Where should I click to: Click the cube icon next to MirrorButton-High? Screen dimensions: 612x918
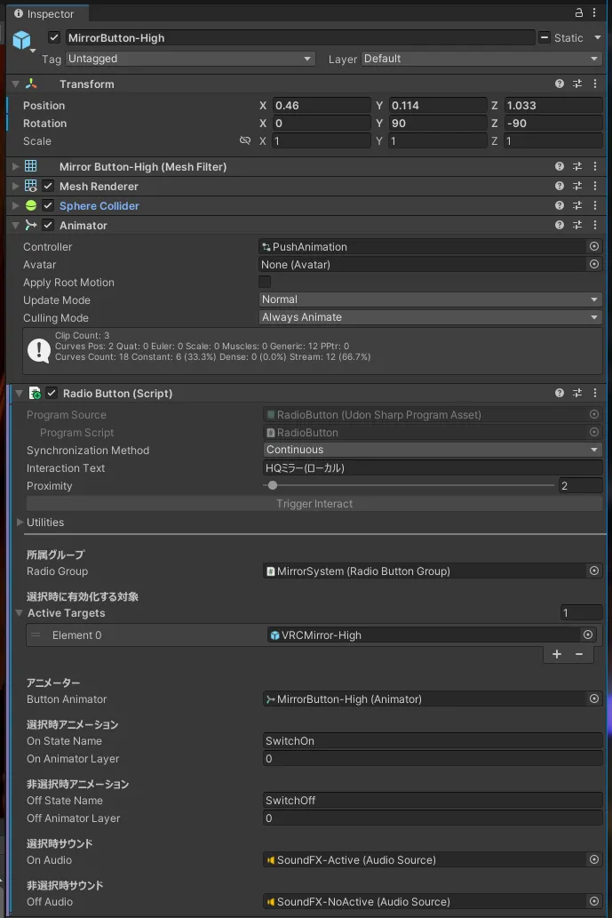[20, 38]
